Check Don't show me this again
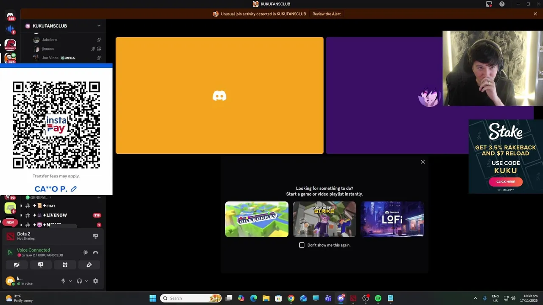Viewport: 543px width, 305px height. 302,245
